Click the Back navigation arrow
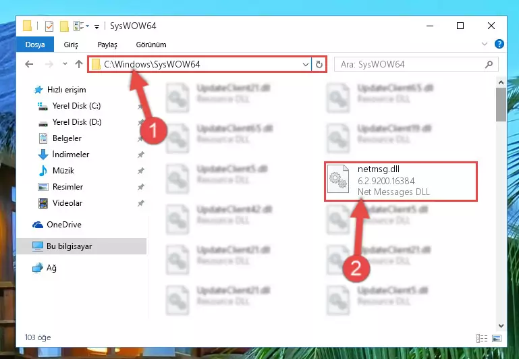Screen dimensions: 519x359 pyautogui.click(x=29, y=64)
